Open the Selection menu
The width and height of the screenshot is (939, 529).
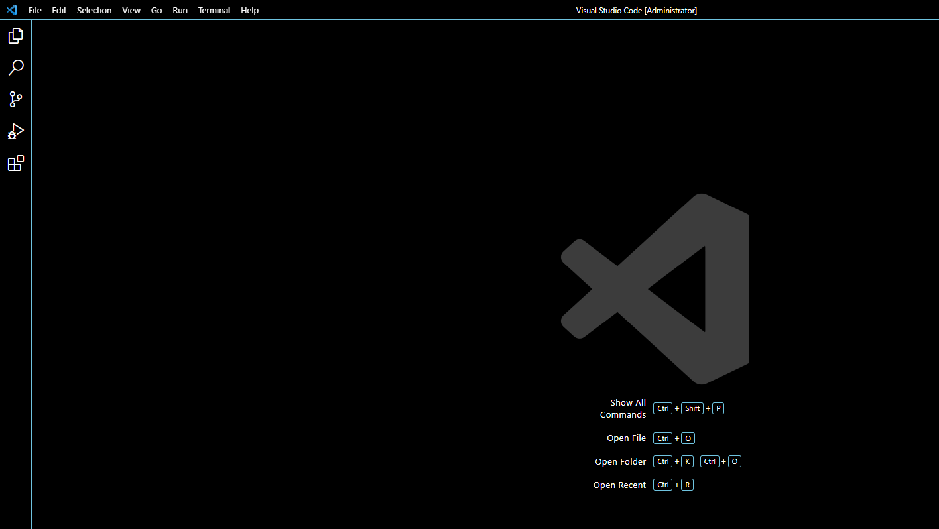(x=94, y=10)
